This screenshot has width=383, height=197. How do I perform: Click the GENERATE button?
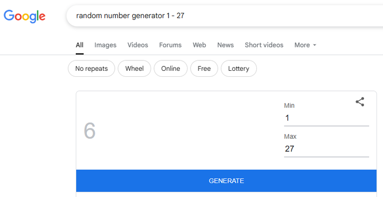click(x=226, y=181)
